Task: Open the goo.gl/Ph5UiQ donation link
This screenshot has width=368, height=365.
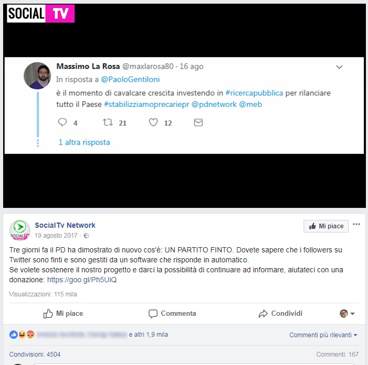Action: click(x=82, y=280)
